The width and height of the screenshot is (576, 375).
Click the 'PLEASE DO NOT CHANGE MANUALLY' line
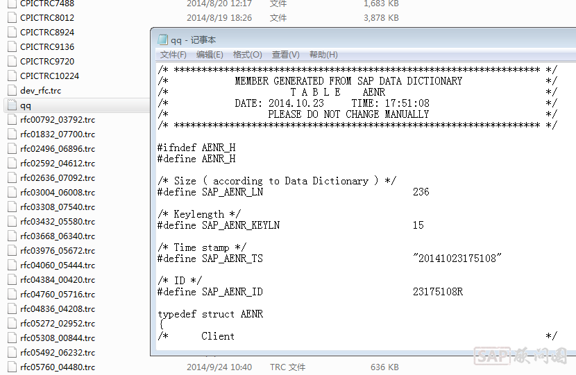(348, 114)
